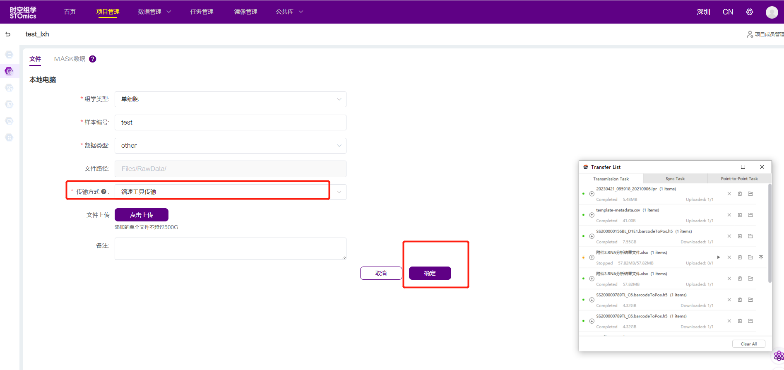784x370 pixels.
Task: Click the user avatar in top right
Action: [772, 12]
